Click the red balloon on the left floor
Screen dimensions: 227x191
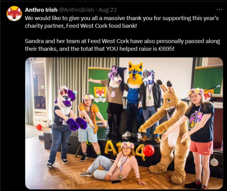[x=39, y=127]
